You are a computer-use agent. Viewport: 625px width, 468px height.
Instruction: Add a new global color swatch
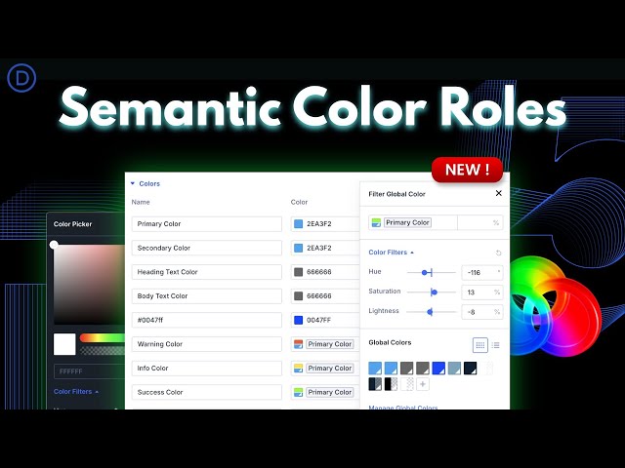(423, 384)
